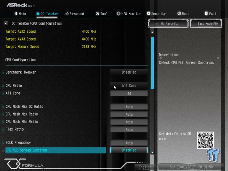Click the blue scrollbar thumb
228x171 pixels.
click(152, 63)
